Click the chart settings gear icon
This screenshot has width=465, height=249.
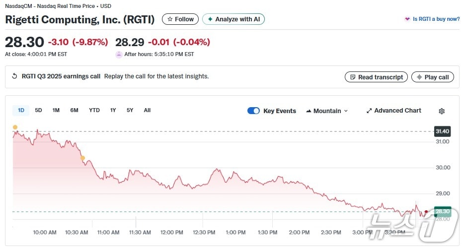tap(442, 111)
